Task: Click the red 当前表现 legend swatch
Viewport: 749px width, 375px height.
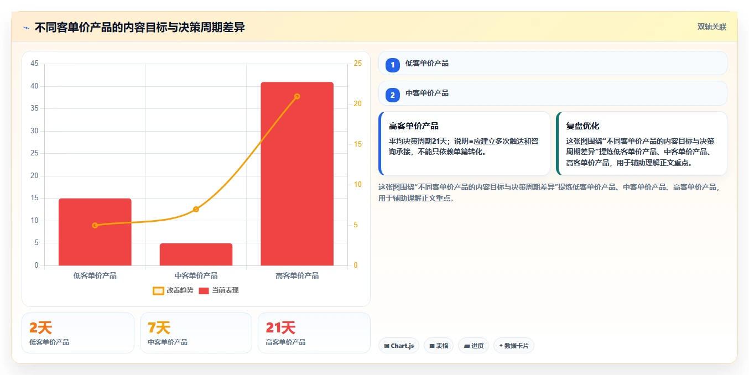Action: click(204, 290)
